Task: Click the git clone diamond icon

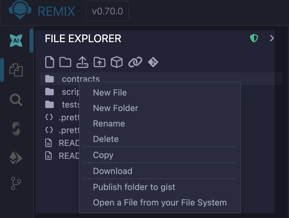Action: tap(153, 62)
